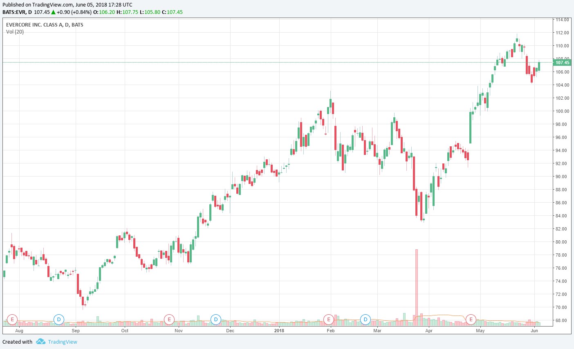This screenshot has height=349, width=574.
Task: Click the late-April earnings E marker
Action: (x=471, y=319)
